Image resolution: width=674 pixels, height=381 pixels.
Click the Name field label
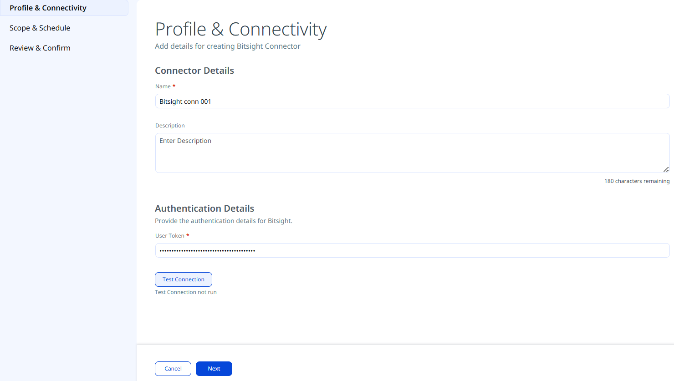(x=163, y=86)
